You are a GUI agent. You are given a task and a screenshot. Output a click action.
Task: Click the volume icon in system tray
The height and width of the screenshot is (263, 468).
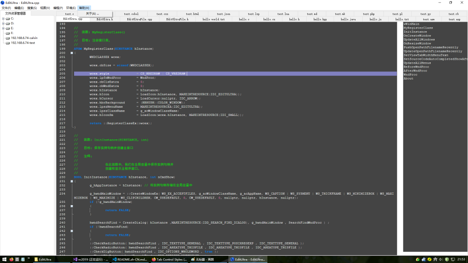(441, 260)
